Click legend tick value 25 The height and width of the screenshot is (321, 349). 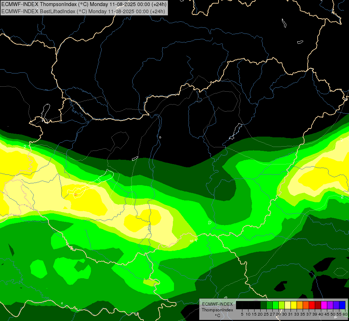coord(266,314)
